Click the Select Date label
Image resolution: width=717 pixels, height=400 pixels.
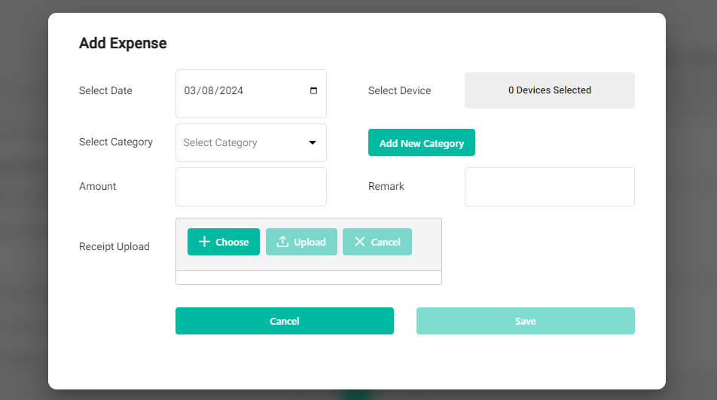tap(105, 90)
